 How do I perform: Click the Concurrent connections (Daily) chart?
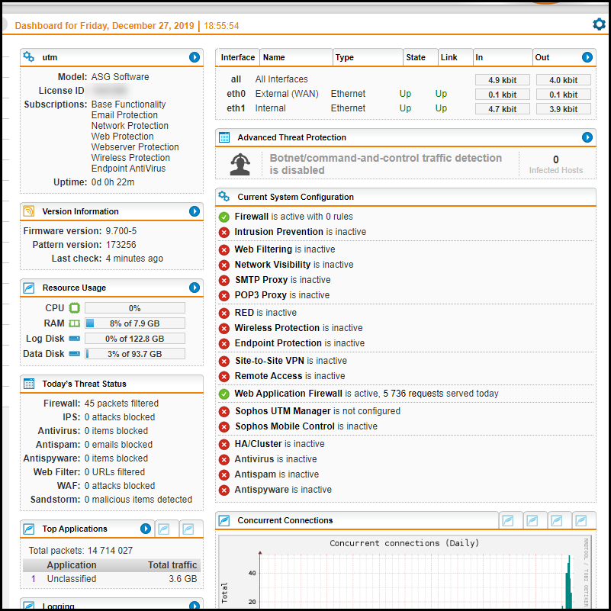(406, 571)
